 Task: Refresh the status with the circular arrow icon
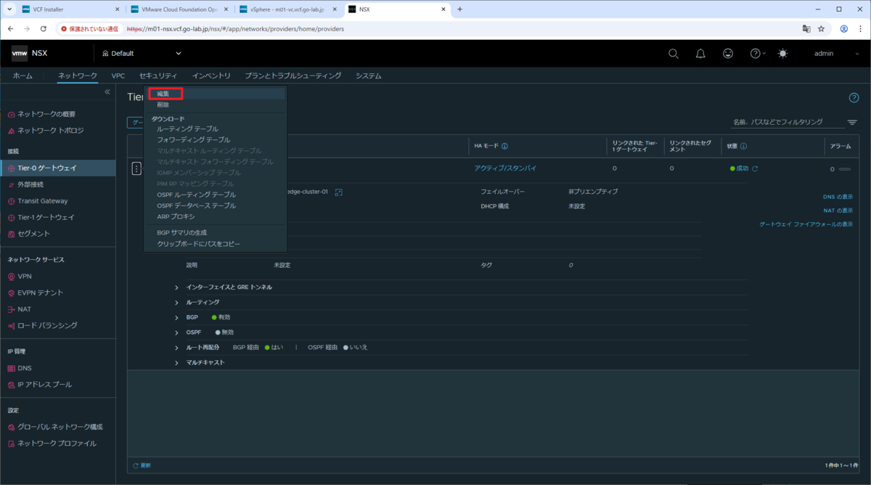755,168
